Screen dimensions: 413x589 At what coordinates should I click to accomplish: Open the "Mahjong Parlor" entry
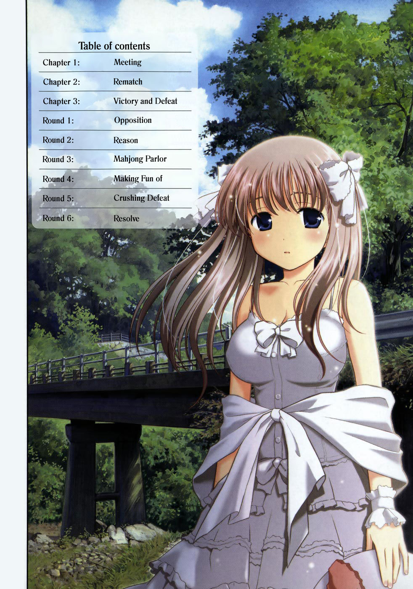(140, 159)
